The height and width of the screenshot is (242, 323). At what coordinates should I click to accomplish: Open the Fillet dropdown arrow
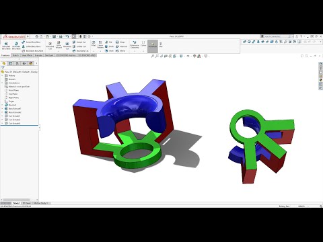94,51
